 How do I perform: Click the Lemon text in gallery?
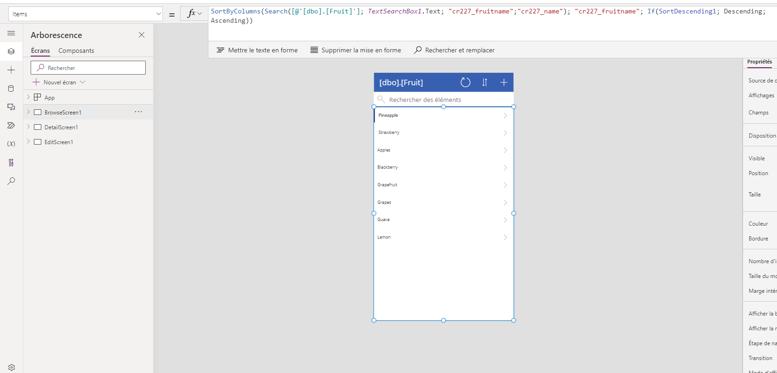[384, 237]
